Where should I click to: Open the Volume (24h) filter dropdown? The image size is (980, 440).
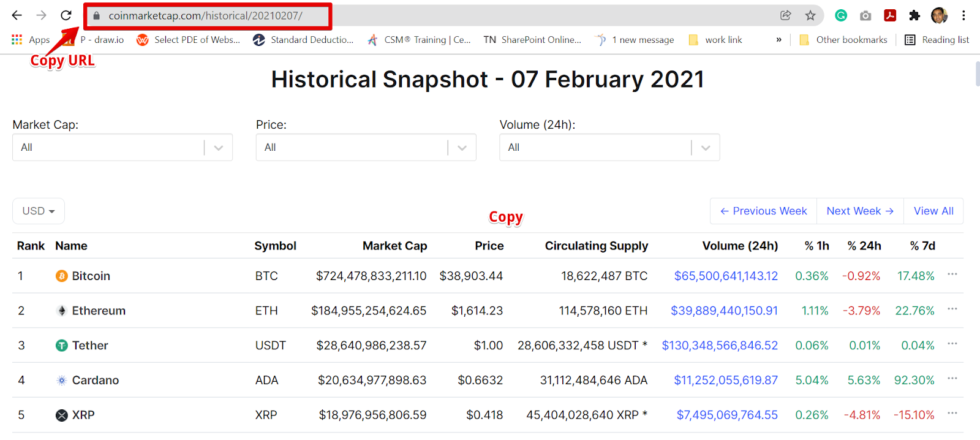[x=706, y=148]
